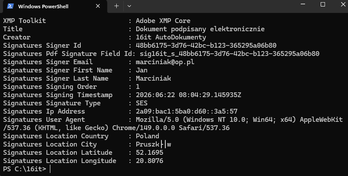Click the longitude value '20.8076'
This screenshot has height=176, width=348.
click(x=149, y=161)
